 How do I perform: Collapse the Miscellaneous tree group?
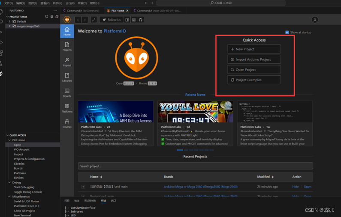point(9,196)
